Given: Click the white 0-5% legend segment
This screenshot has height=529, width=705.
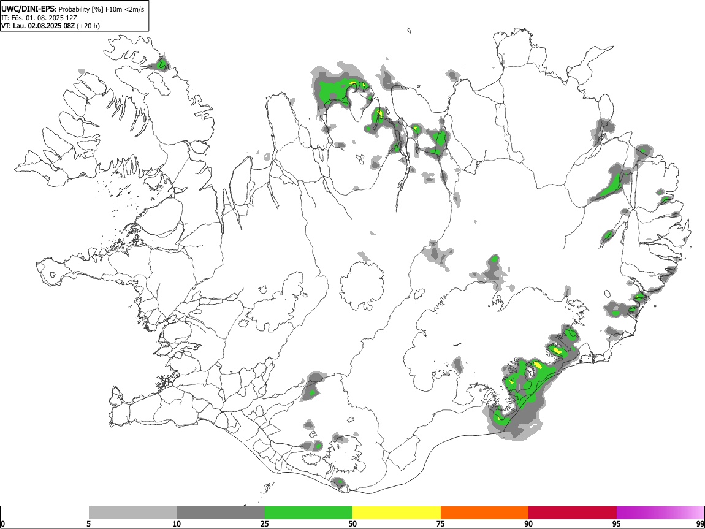Looking at the screenshot, I should [45, 512].
